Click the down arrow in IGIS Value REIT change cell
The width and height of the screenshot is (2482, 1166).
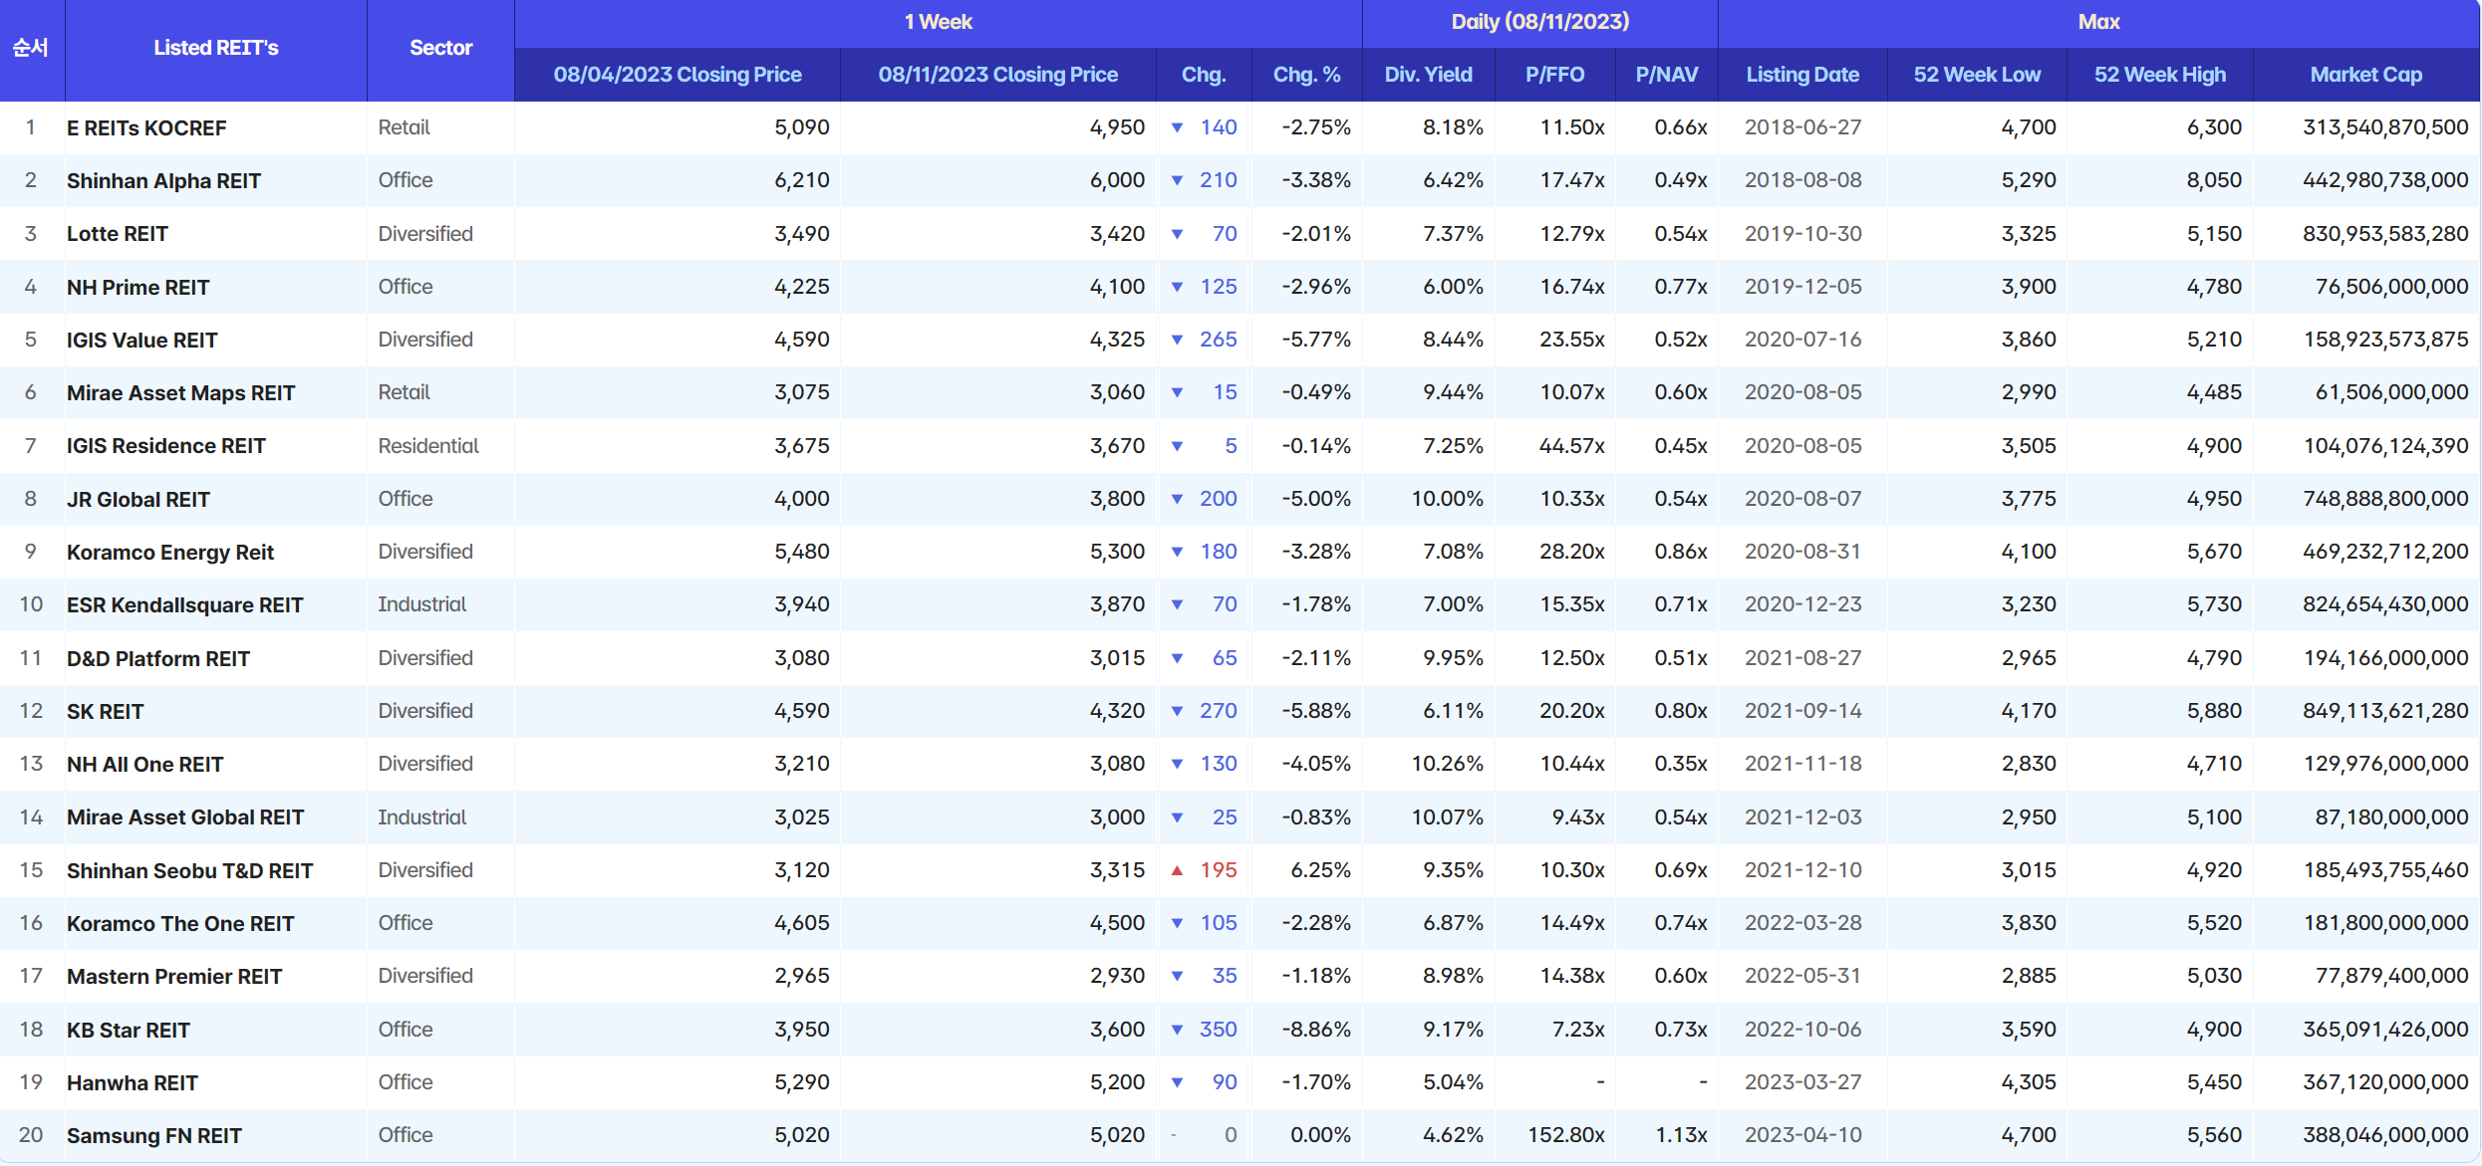1177,340
